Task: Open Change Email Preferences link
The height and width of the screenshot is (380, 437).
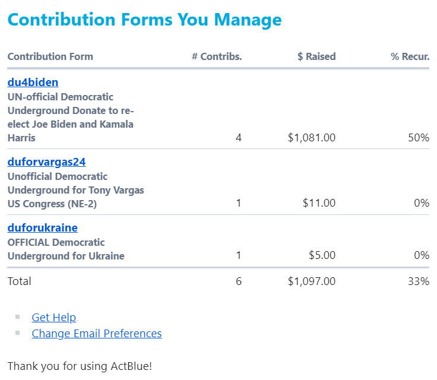Action: coord(97,334)
